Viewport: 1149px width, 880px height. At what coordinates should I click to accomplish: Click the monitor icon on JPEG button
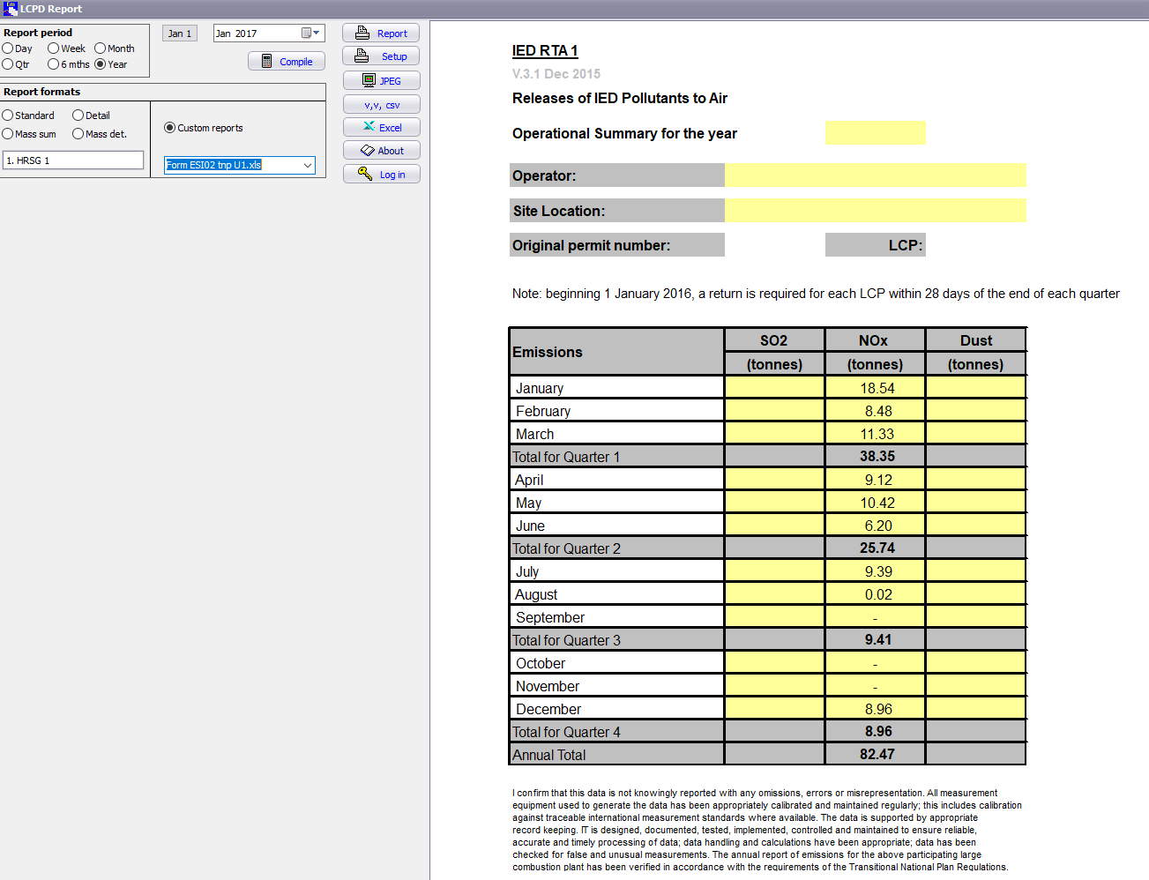(369, 80)
